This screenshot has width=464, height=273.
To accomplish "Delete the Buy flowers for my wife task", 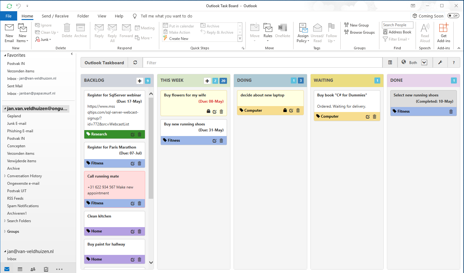I will pyautogui.click(x=221, y=111).
